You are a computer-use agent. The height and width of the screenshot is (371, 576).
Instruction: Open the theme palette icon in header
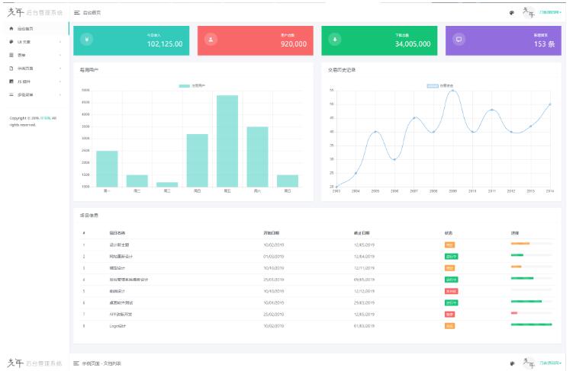(x=511, y=13)
